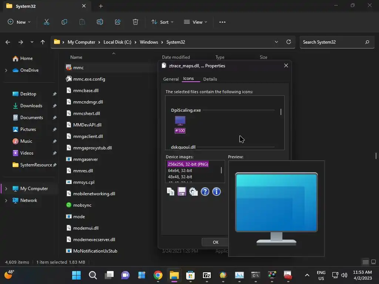Switch to the Icons tab

188,78
